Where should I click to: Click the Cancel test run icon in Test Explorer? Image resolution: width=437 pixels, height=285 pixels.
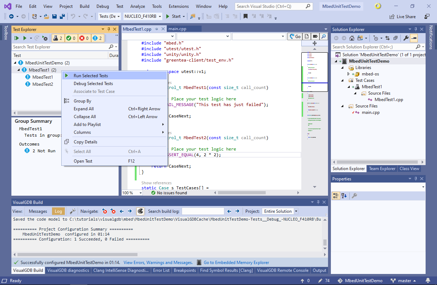point(45,38)
